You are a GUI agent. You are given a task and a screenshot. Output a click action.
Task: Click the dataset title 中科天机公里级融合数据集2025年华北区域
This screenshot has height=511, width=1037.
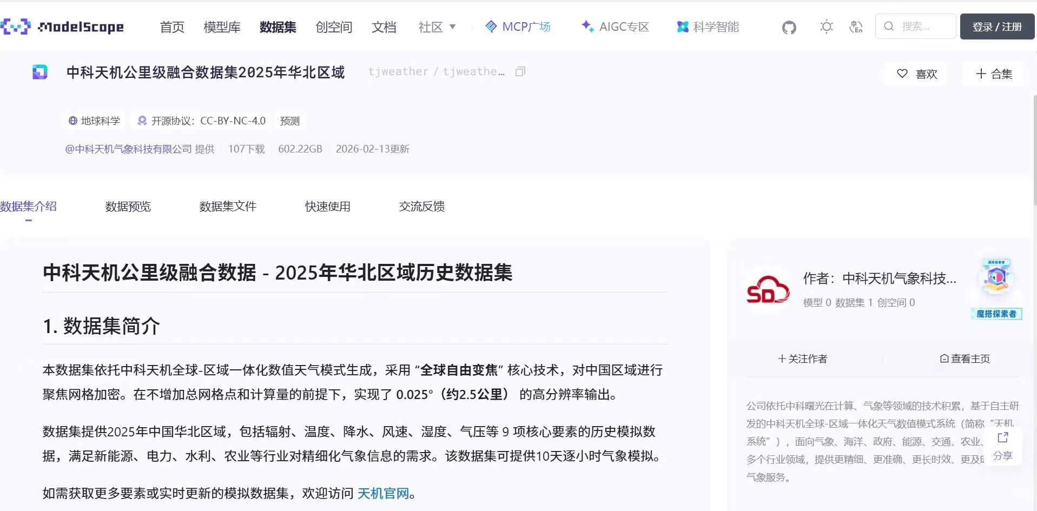coord(206,72)
